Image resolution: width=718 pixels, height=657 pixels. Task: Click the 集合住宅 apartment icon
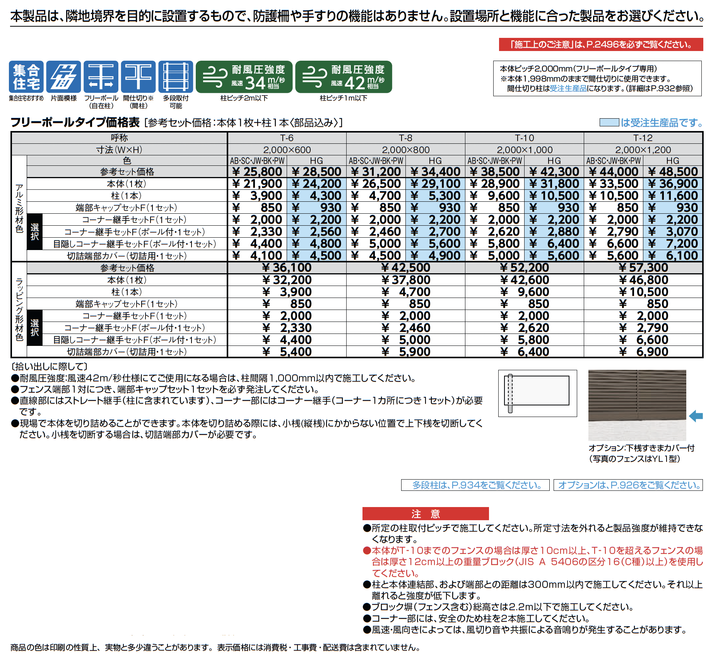tap(26, 77)
